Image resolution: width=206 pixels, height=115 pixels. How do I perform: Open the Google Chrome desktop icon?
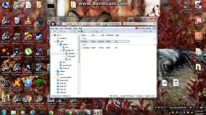click(x=28, y=101)
